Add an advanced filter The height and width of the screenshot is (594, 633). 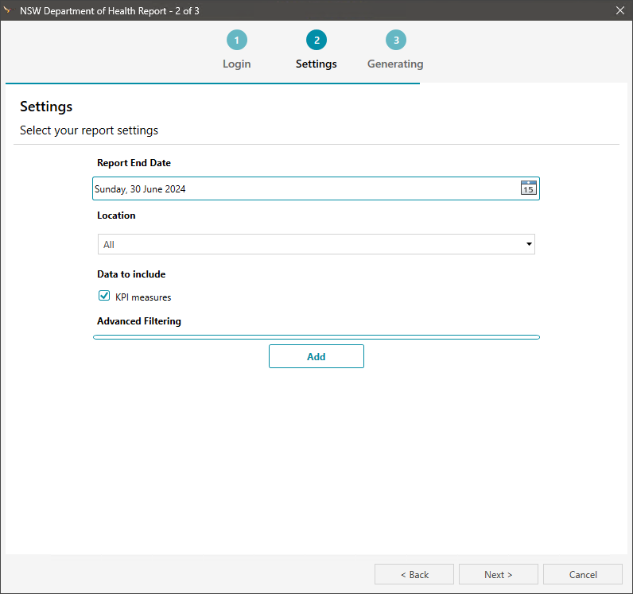pos(316,356)
